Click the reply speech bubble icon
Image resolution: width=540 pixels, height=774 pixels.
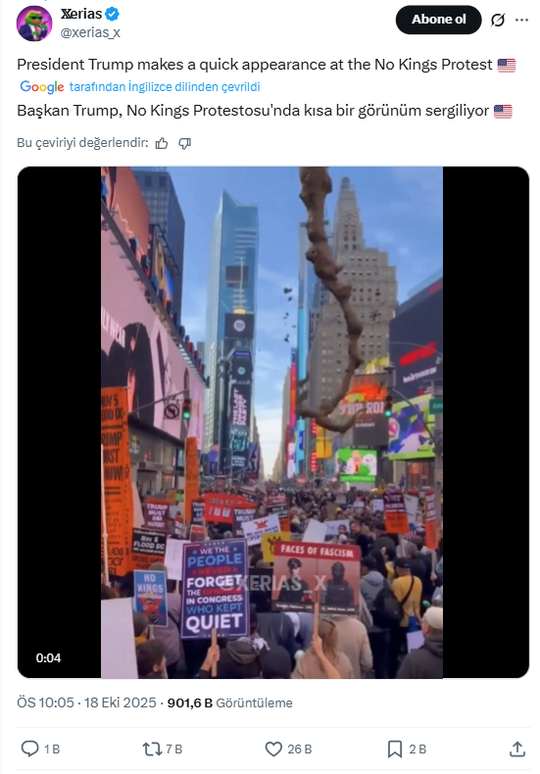(29, 749)
